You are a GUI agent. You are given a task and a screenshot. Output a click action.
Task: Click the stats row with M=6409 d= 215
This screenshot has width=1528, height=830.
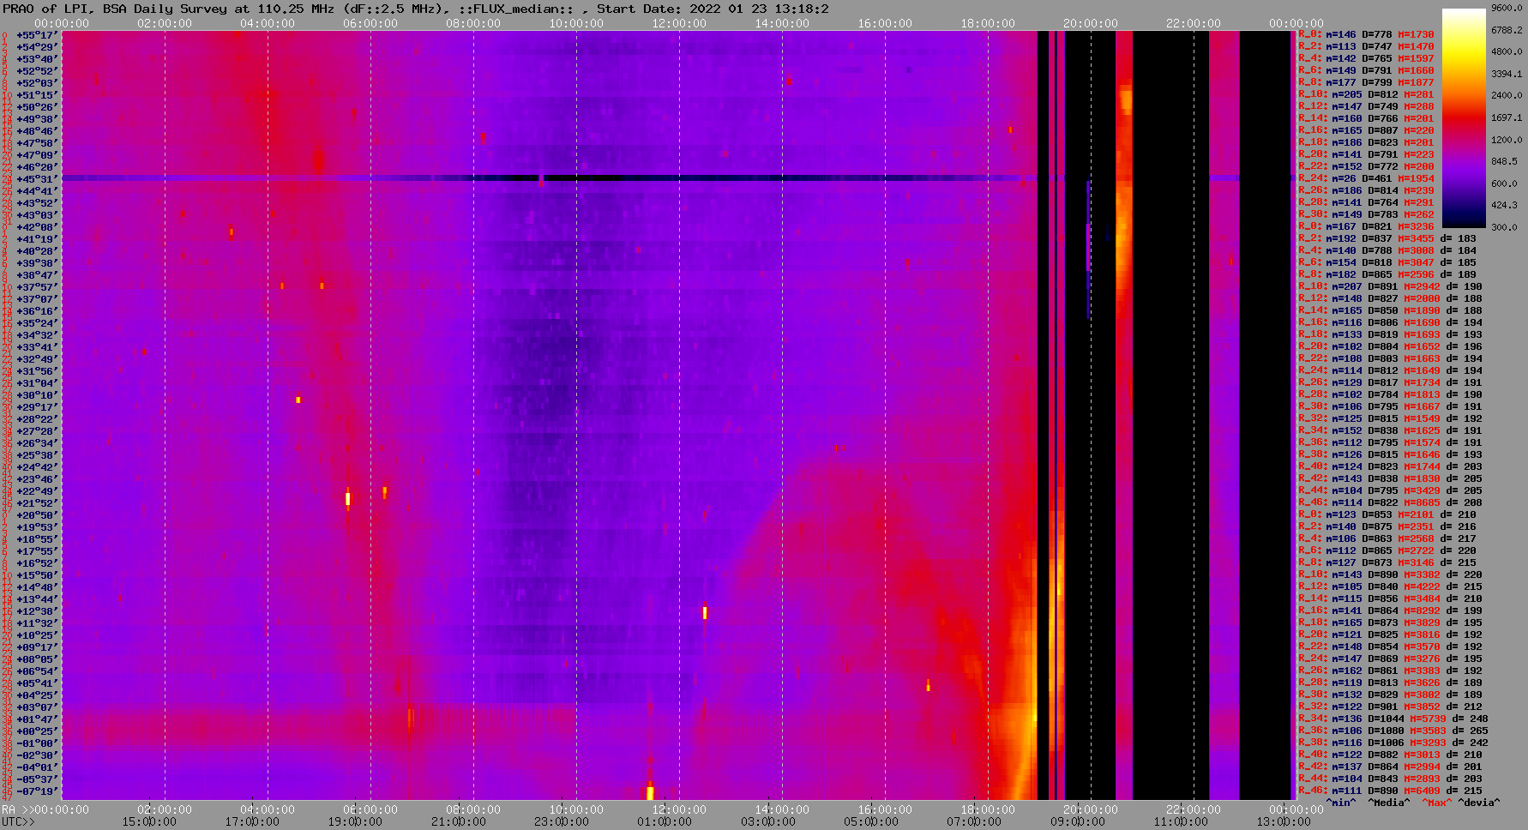click(x=1390, y=791)
